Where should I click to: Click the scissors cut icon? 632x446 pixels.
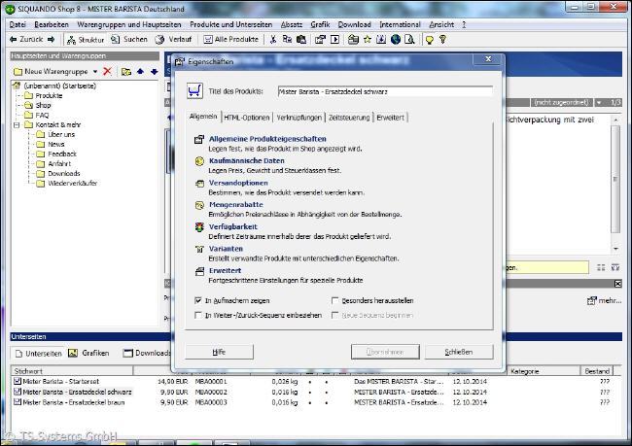click(x=273, y=40)
